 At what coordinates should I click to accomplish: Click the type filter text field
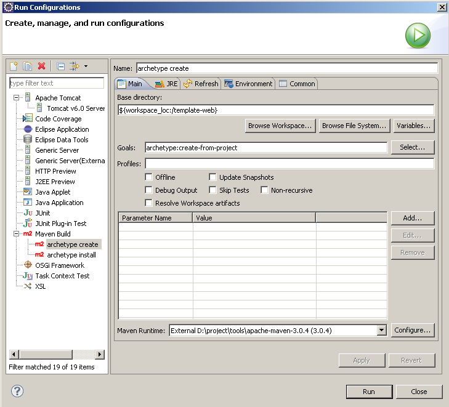coord(57,83)
